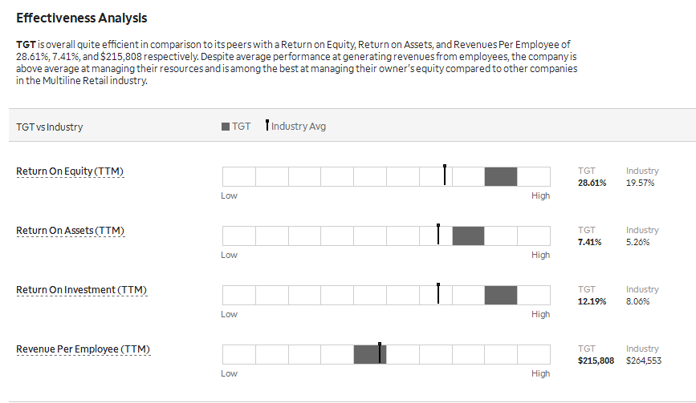Viewport: 696px width, 403px height.
Task: Click the Industry $264,553 revenue figure
Action: 644,361
